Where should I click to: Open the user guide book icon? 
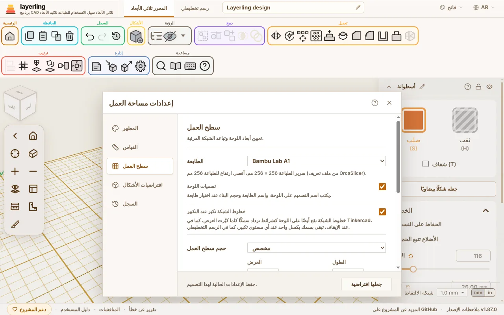176,66
